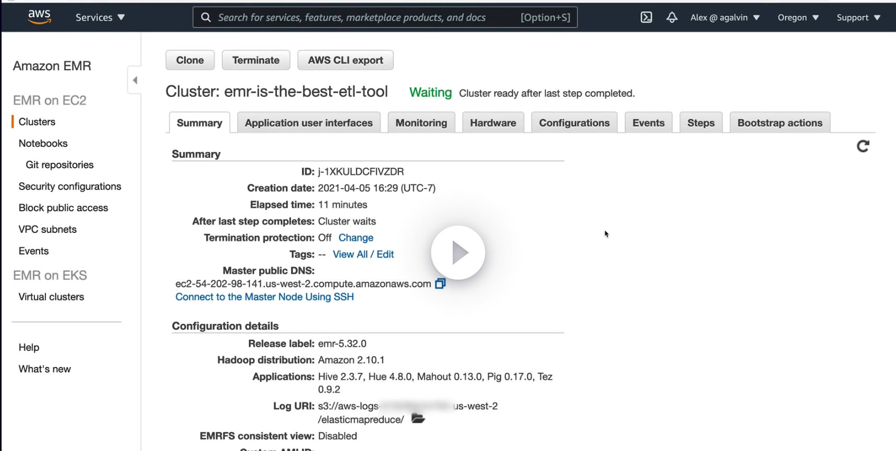Refresh cluster details with the reload icon
The image size is (896, 451).
pyautogui.click(x=863, y=146)
